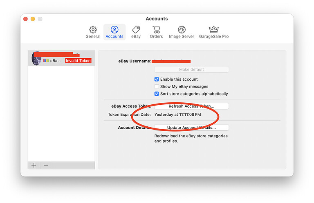Select the Accounts preferences tab
The width and height of the screenshot is (314, 203).
tap(114, 32)
